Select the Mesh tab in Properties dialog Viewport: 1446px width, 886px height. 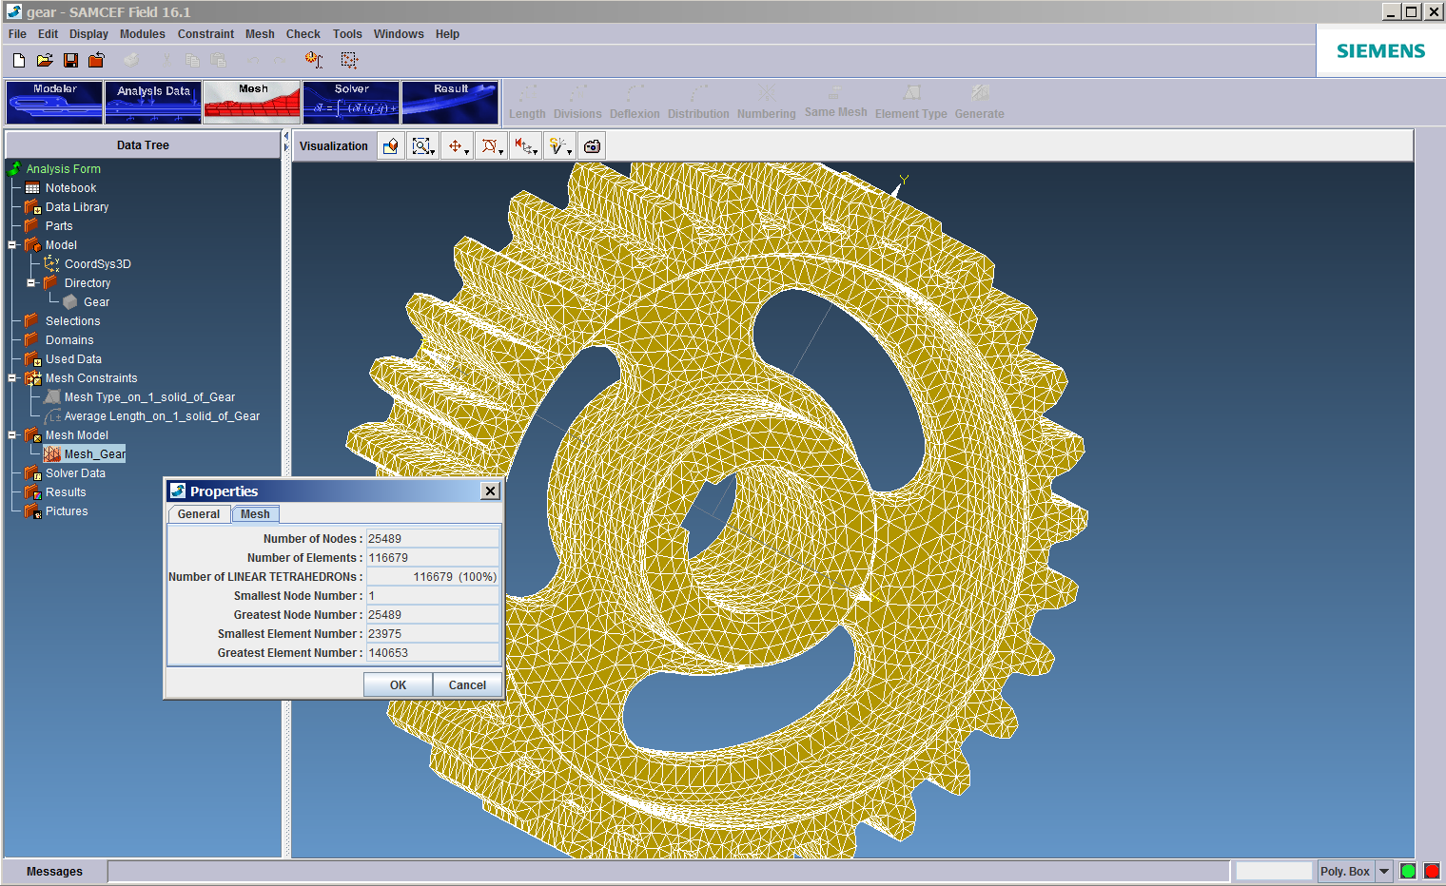pyautogui.click(x=255, y=514)
